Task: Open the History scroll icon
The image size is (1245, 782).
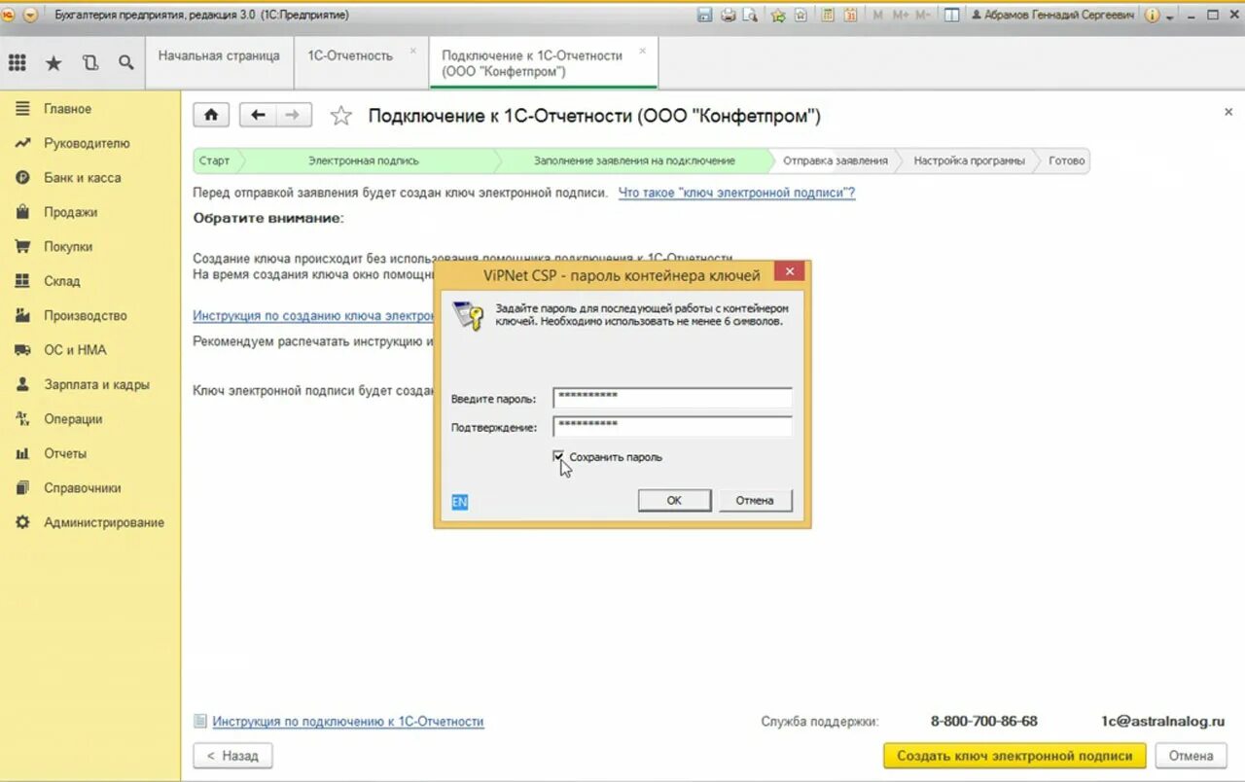Action: coord(90,63)
